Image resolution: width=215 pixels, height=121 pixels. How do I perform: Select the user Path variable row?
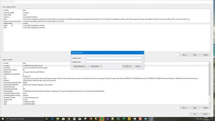pos(107,19)
